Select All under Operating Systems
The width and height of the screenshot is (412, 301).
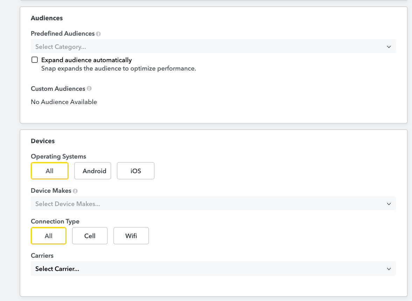tap(50, 171)
